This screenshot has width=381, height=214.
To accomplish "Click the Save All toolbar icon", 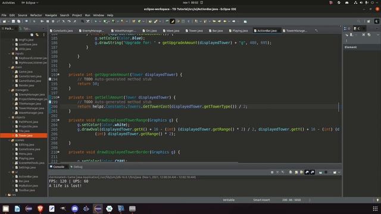I will 18,21.
